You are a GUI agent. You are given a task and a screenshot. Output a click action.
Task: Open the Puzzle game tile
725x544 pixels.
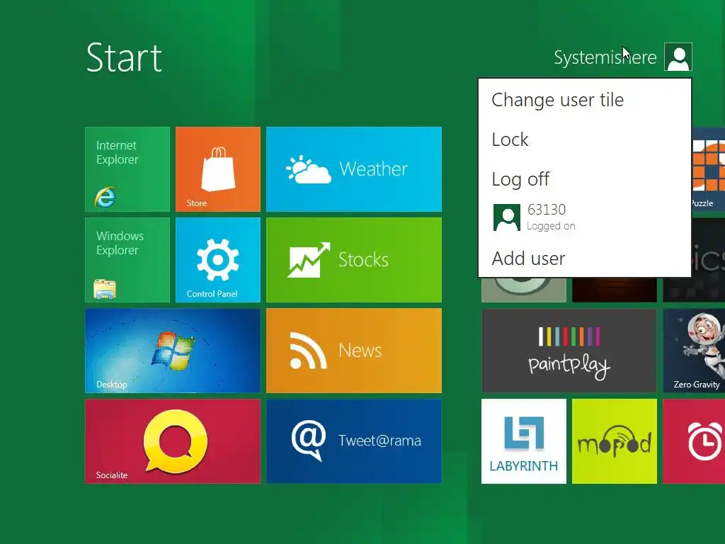708,169
